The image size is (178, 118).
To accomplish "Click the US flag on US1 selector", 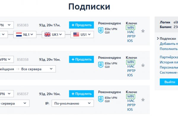I will tap(76, 35).
